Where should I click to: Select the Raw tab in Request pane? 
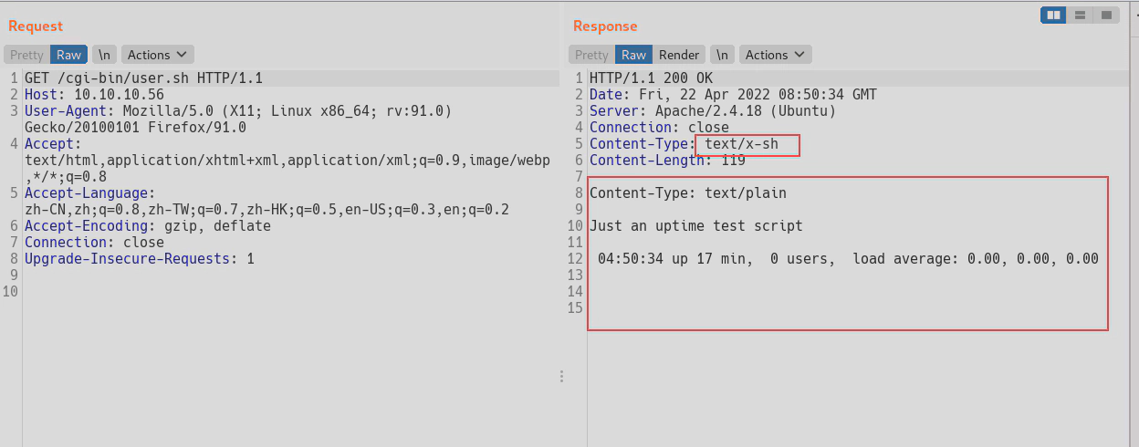pos(69,55)
